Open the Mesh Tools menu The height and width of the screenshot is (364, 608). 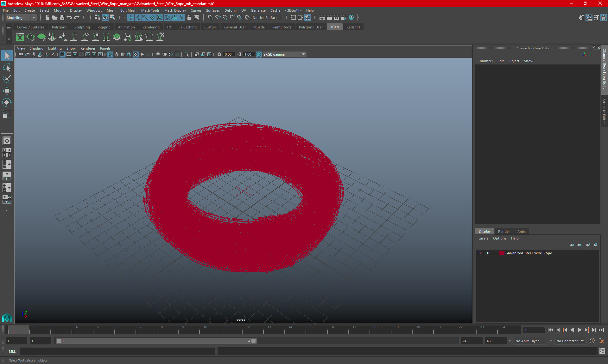[150, 10]
